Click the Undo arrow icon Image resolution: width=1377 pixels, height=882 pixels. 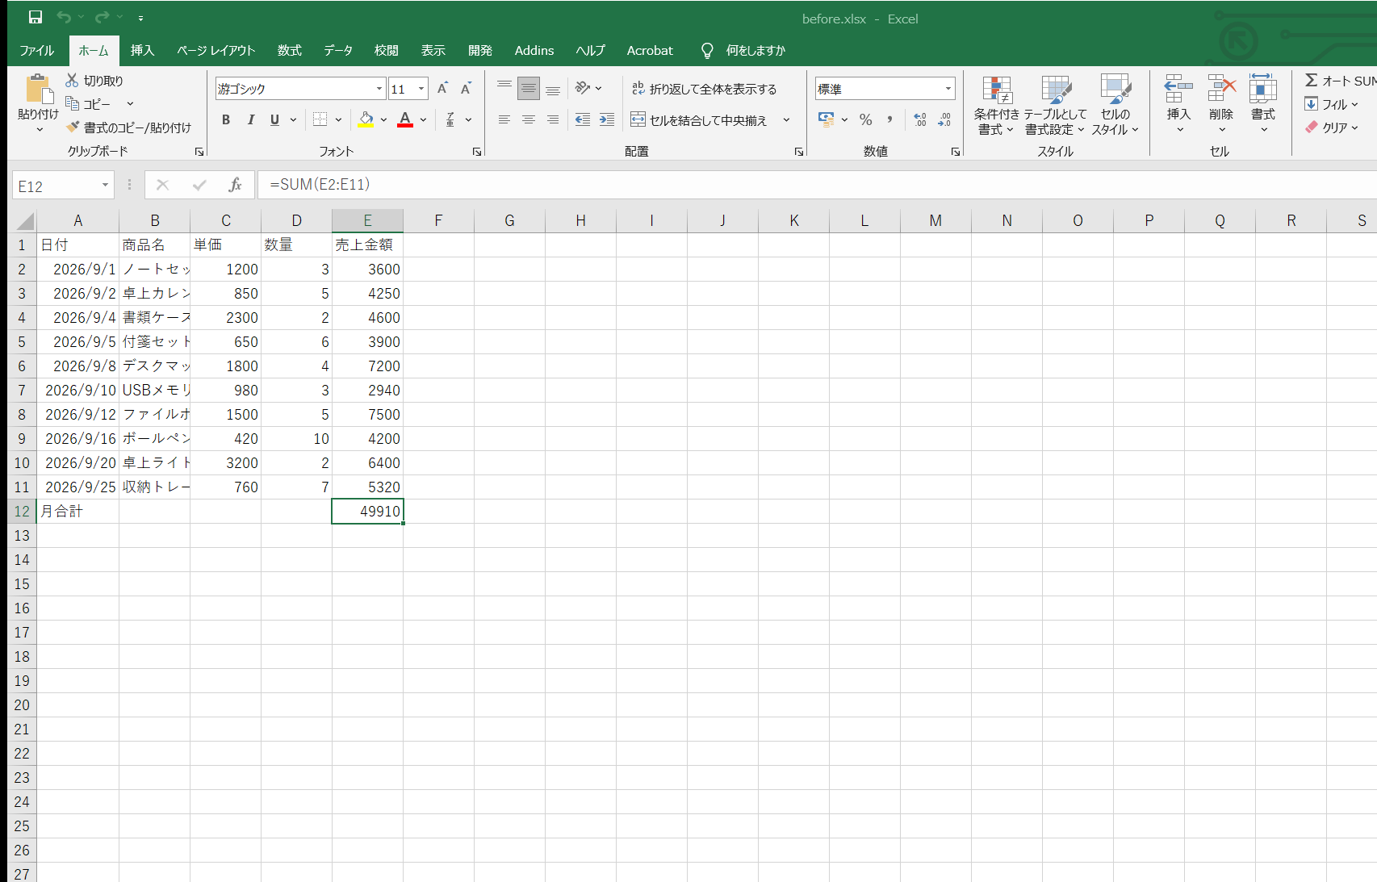[x=64, y=17]
